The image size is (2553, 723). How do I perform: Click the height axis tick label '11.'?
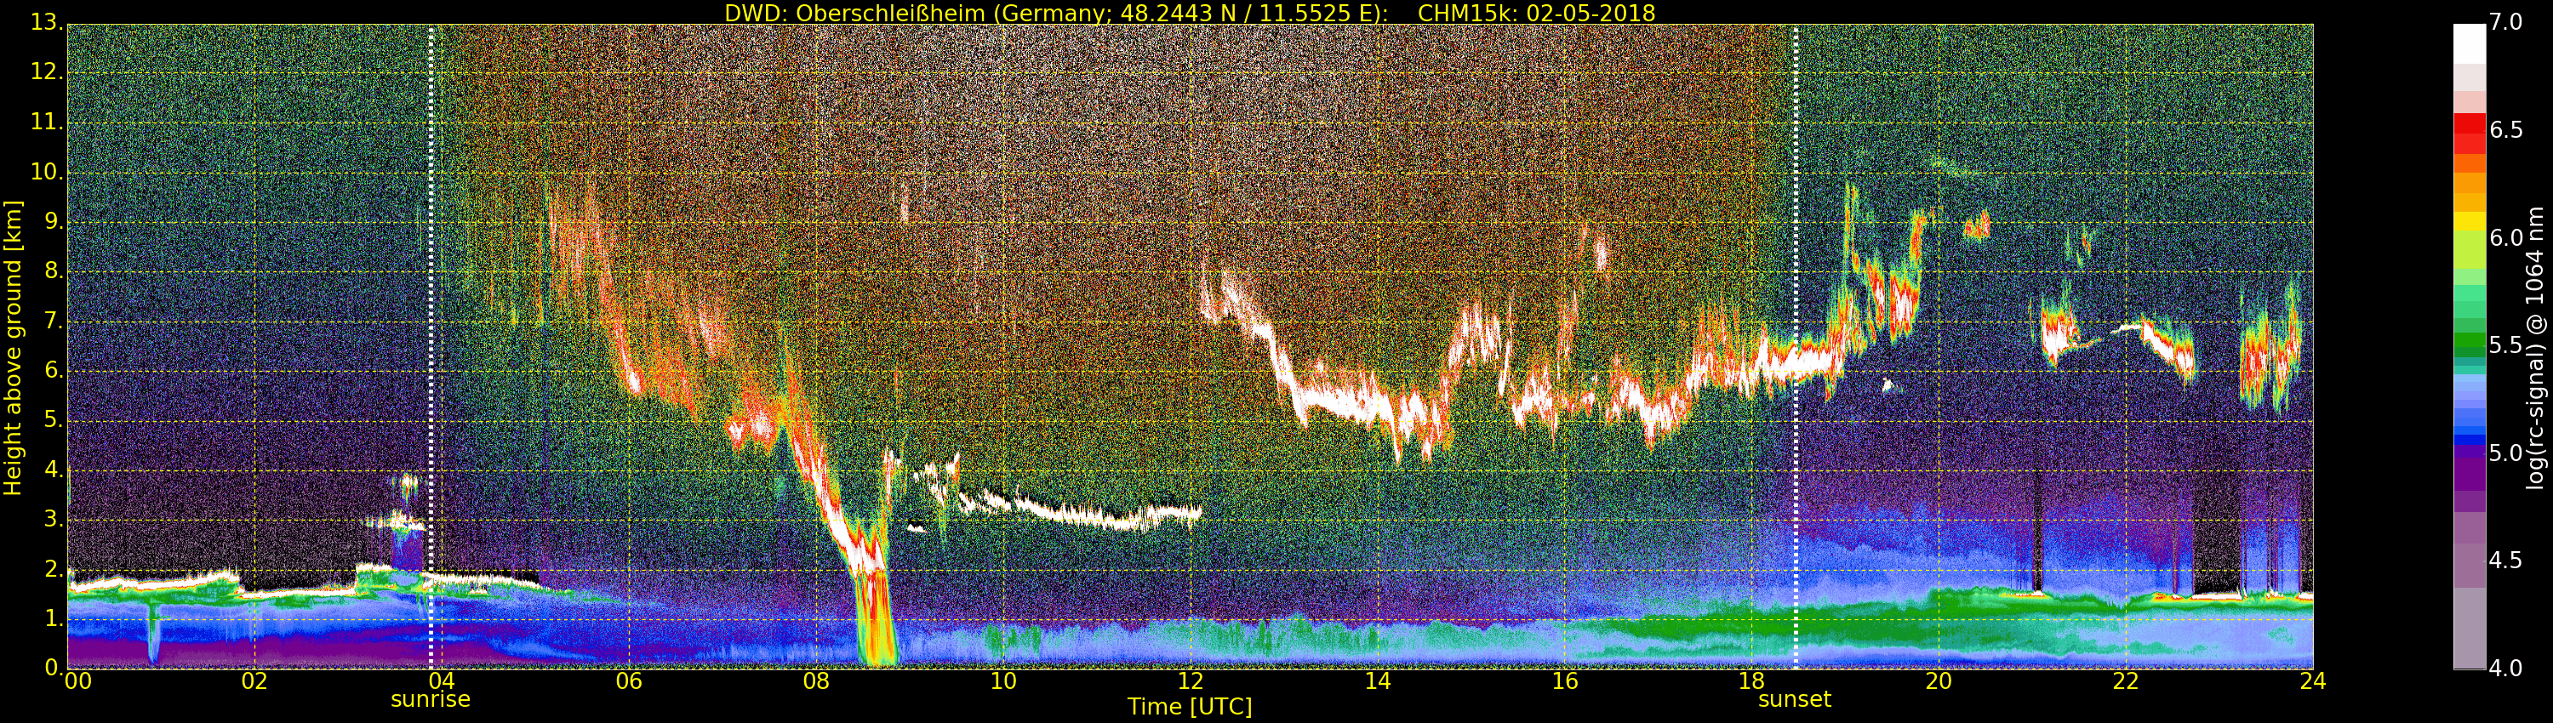click(47, 122)
